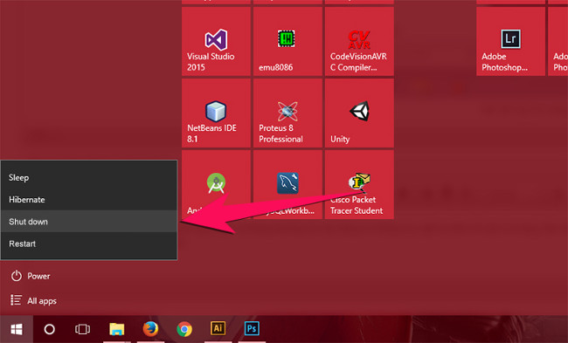Click Shut down in the power menu

tap(89, 222)
